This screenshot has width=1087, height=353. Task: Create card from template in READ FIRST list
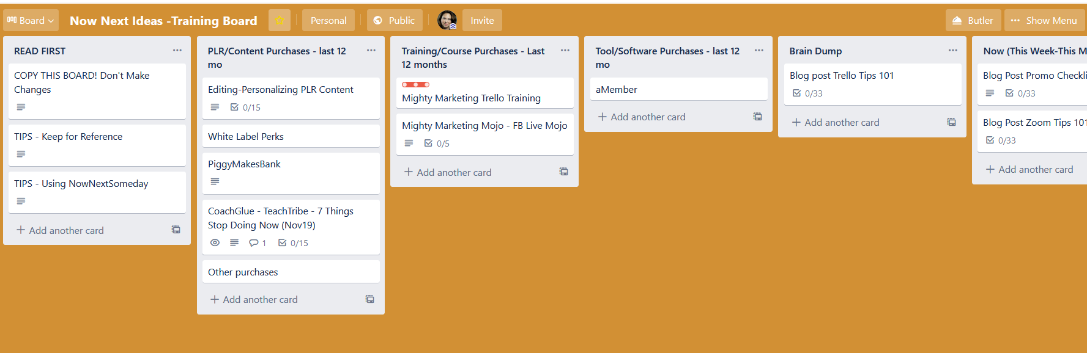coord(176,230)
